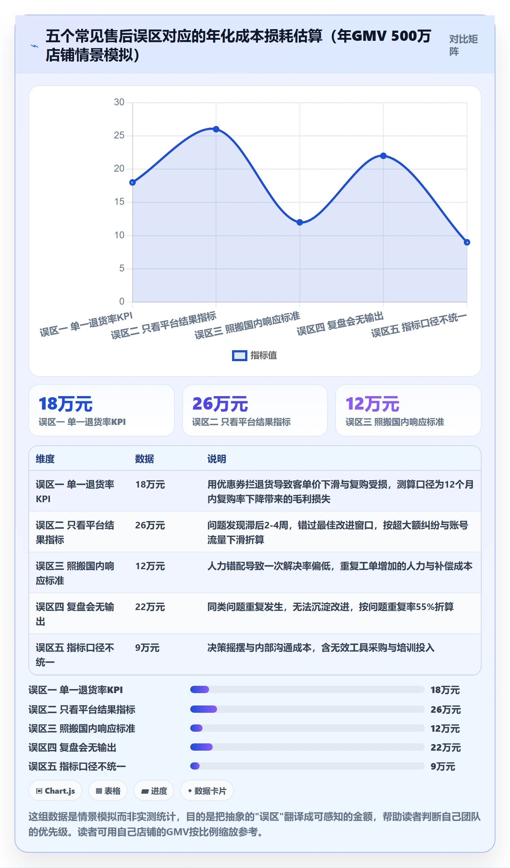Click the 误区三 照搬国内响应标准 progress bar
Viewport: 510px width, 868px height.
[x=307, y=728]
